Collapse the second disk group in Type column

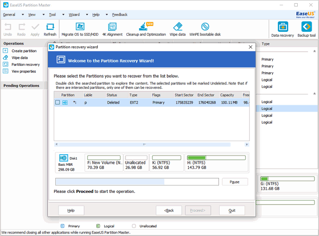(314, 94)
